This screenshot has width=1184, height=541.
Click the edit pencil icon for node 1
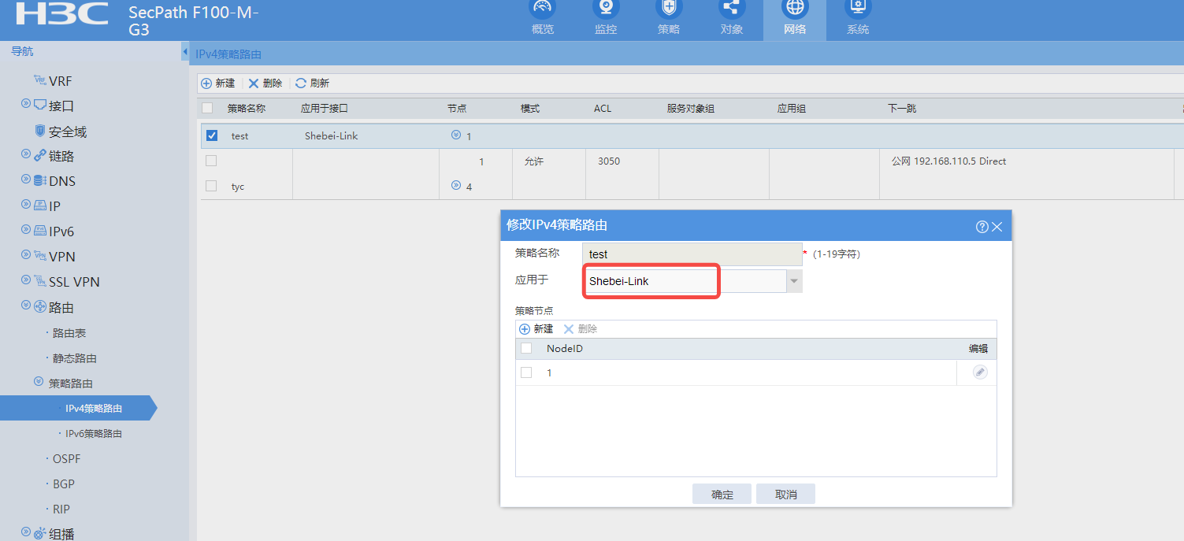[x=979, y=372]
